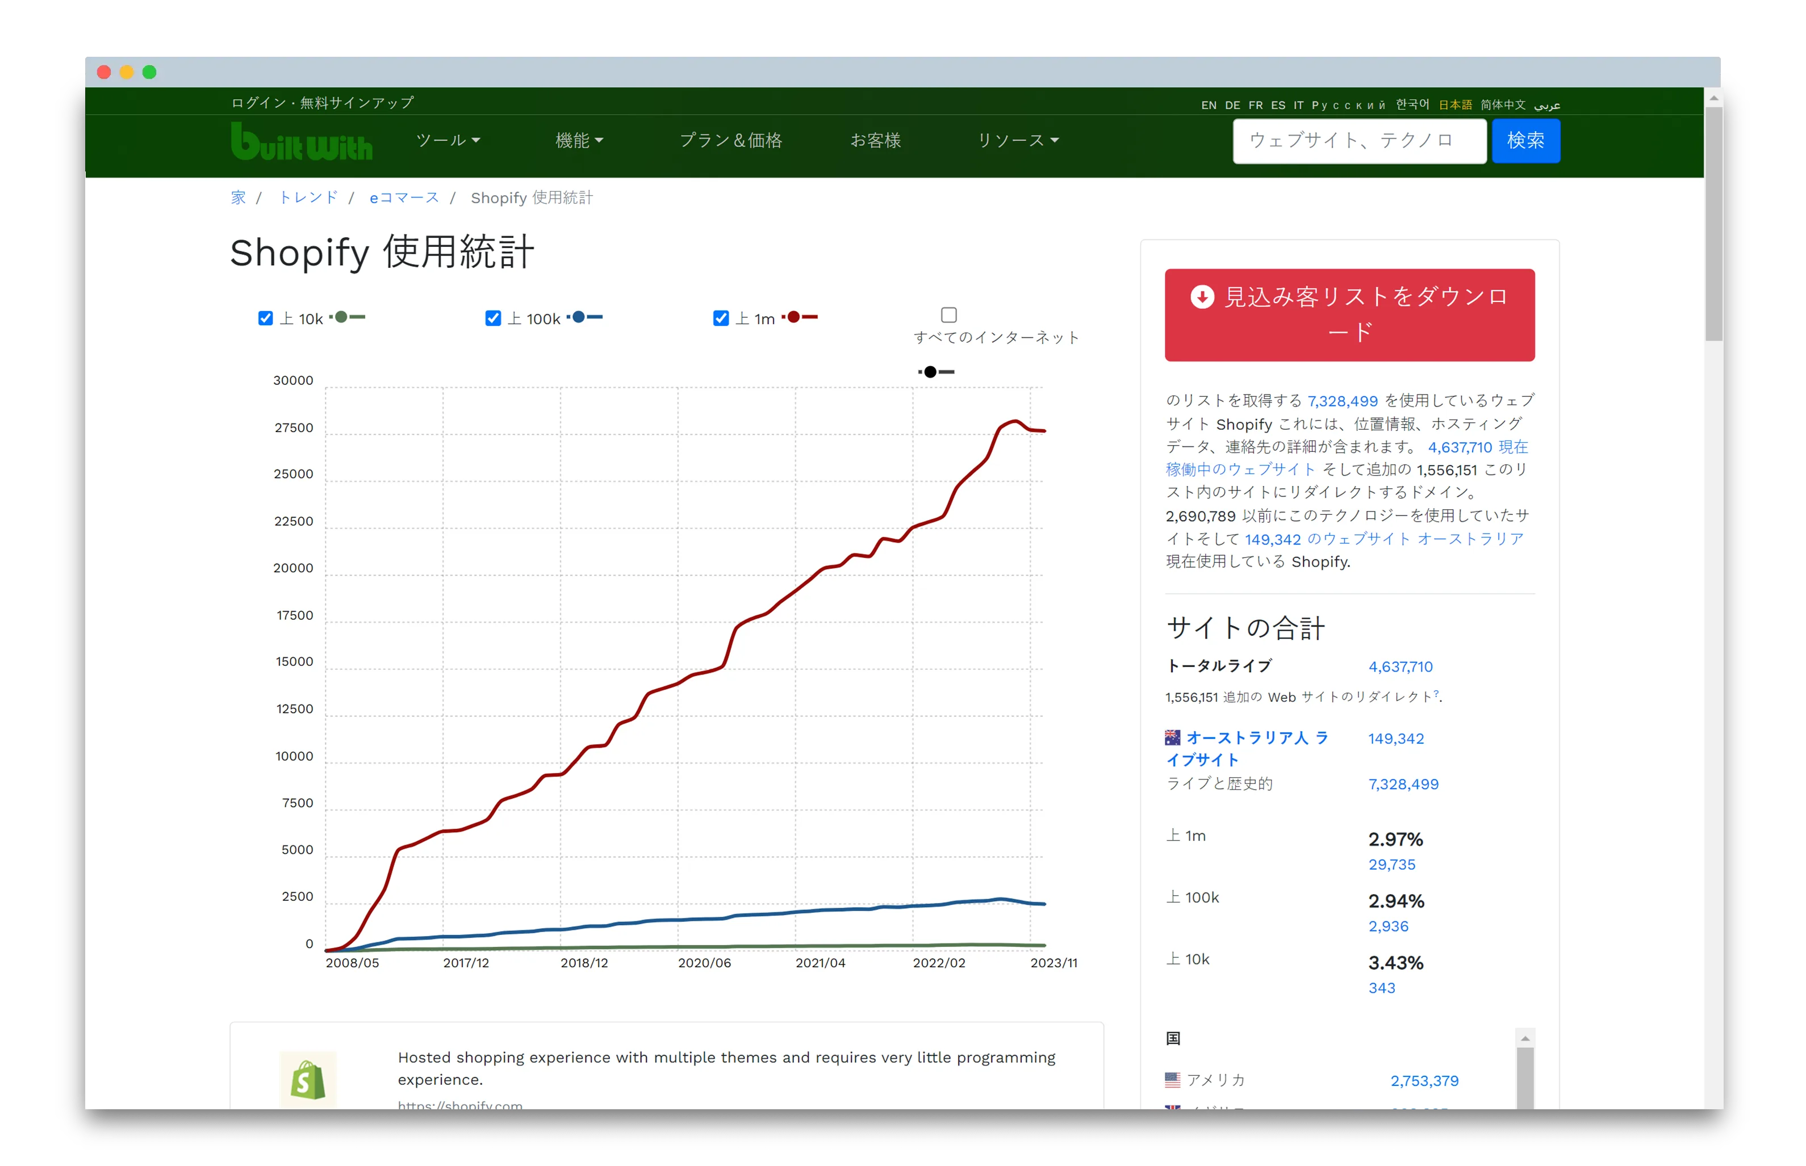Image resolution: width=1806 pixels, height=1166 pixels.
Task: Click the black all-internet legend marker
Action: pos(936,372)
